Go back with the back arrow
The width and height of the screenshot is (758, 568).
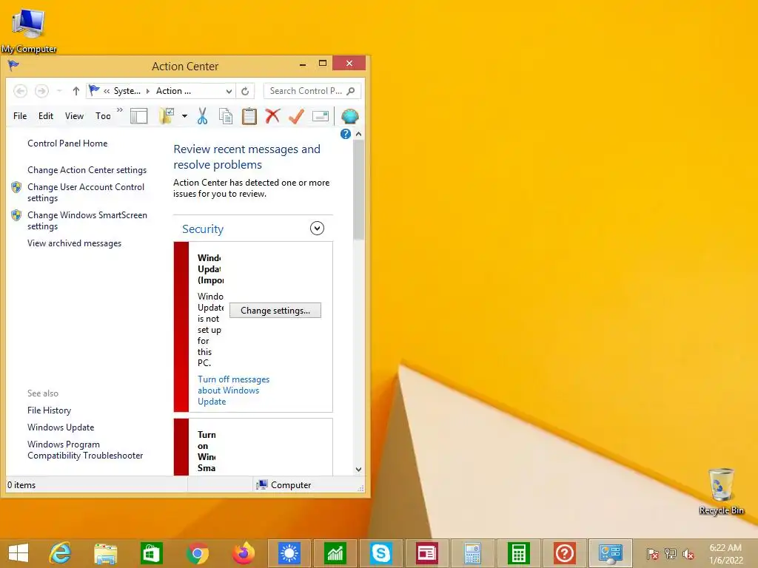(x=20, y=91)
